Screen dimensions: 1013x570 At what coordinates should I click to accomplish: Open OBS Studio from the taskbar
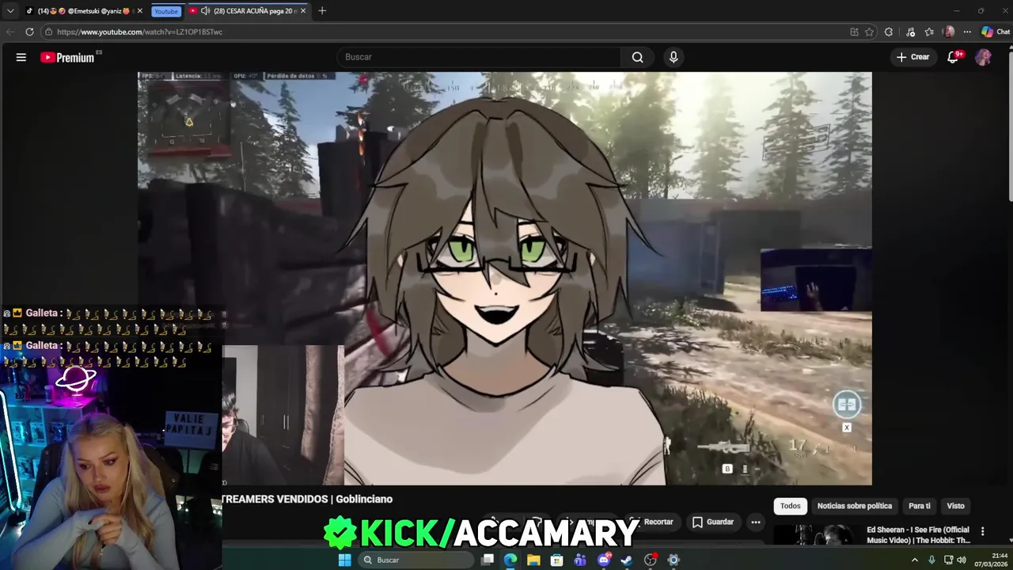pos(651,560)
